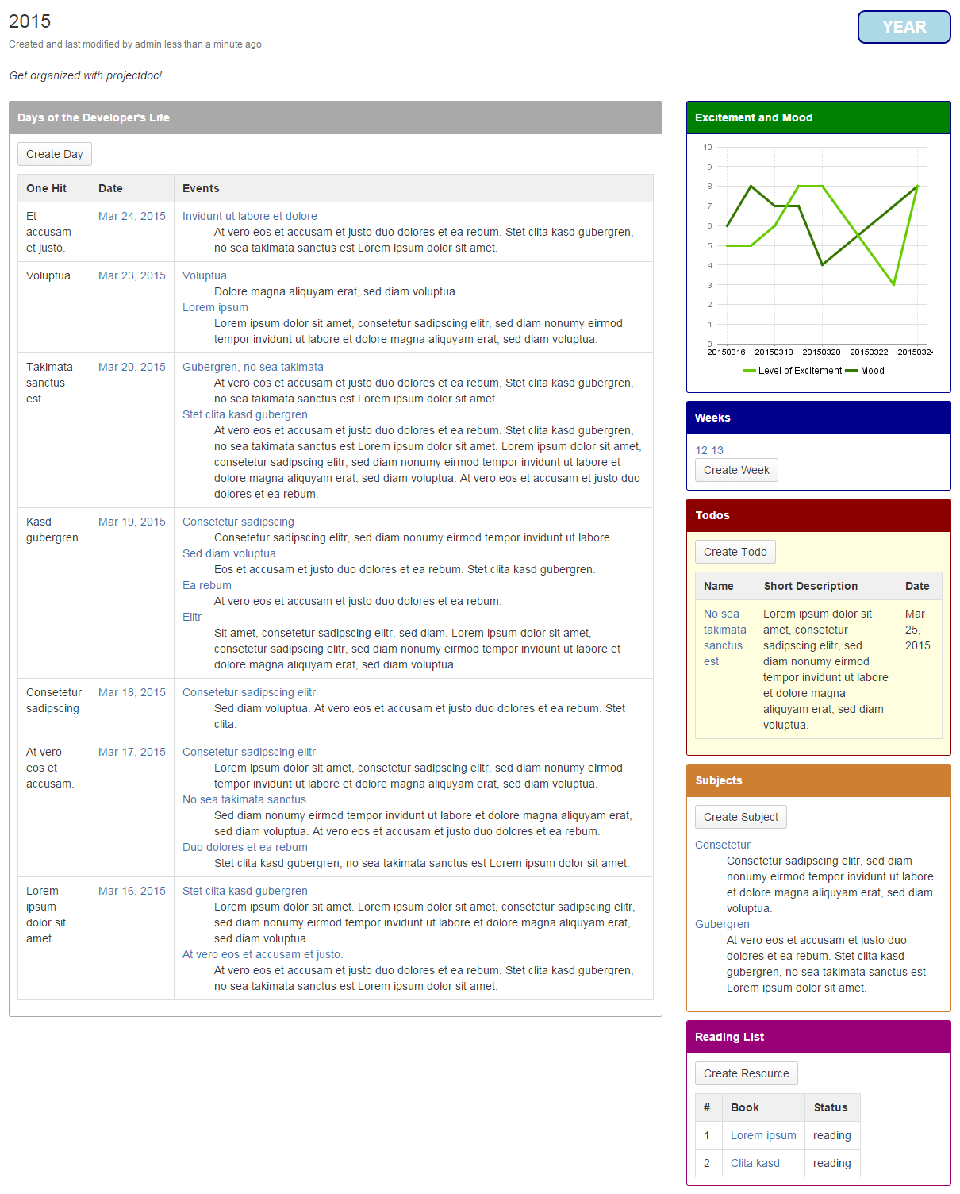Open week 12 link
The image size is (960, 1194).
pyautogui.click(x=701, y=450)
